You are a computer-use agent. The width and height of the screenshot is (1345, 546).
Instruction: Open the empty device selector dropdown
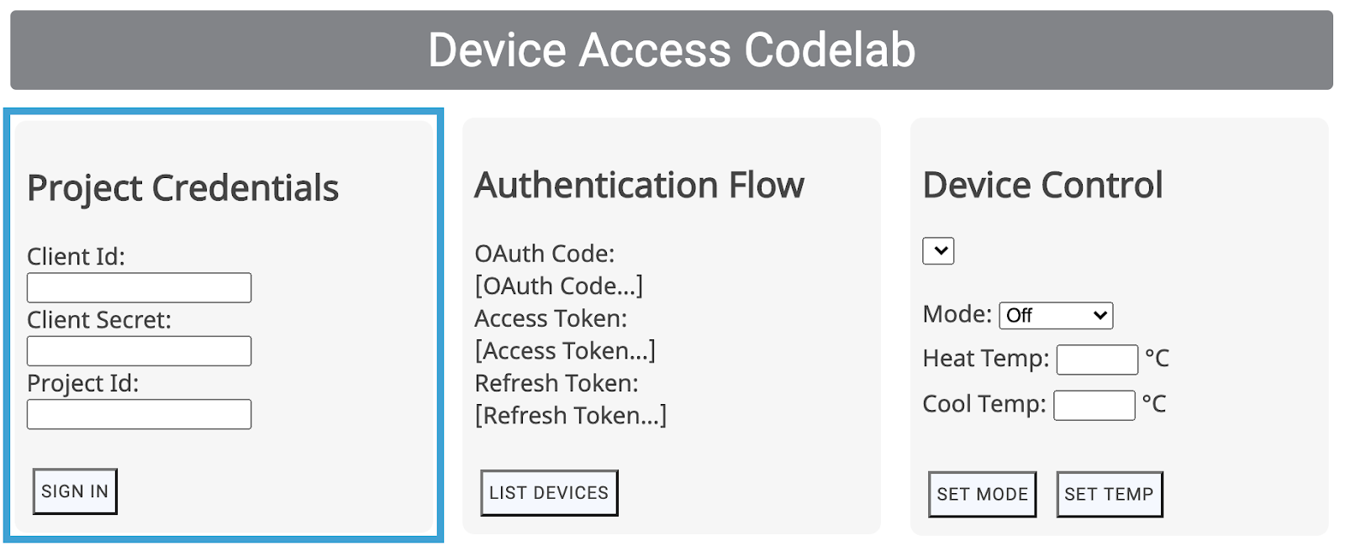point(938,250)
